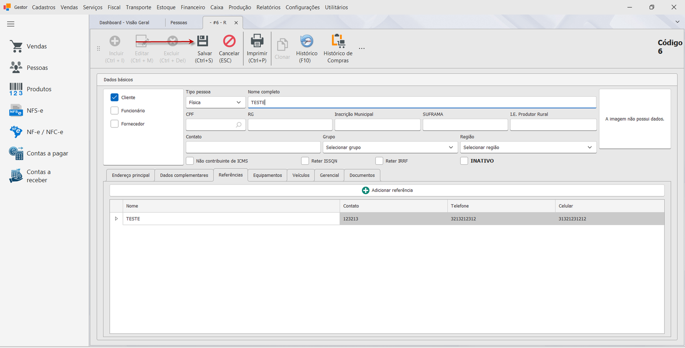Open the Tipo pessoa dropdown

tap(215, 102)
